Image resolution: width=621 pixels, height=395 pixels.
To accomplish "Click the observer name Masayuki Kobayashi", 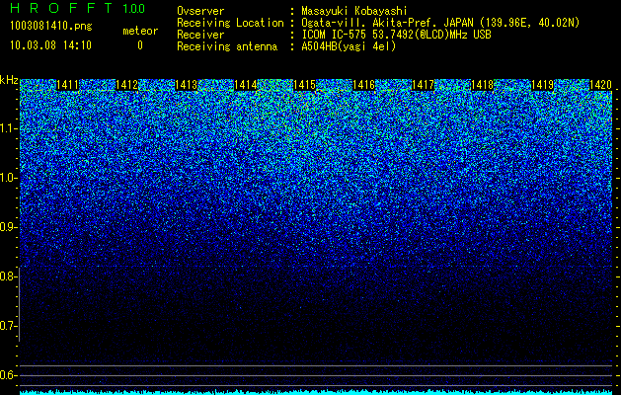I will pos(354,11).
